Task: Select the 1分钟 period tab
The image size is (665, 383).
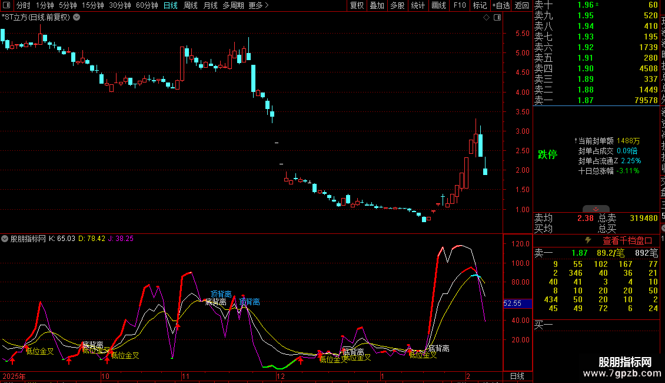Action: 45,5
